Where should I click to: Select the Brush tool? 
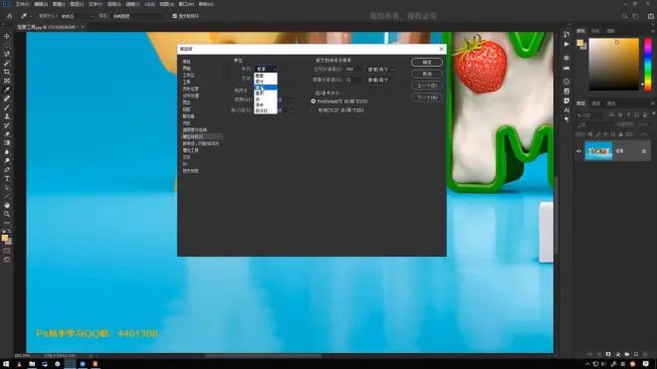7,107
